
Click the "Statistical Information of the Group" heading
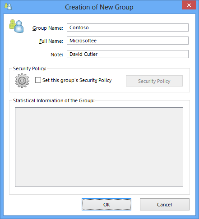pyautogui.click(x=54, y=100)
